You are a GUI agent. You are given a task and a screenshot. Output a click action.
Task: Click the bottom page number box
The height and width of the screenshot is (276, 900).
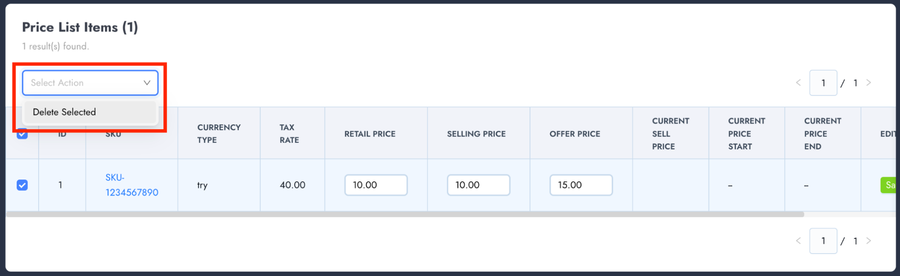[823, 241]
